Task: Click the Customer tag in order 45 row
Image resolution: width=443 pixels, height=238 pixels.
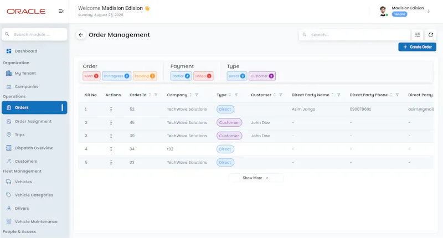Action: pyautogui.click(x=229, y=122)
